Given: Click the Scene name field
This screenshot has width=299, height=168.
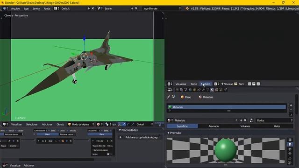Looking at the screenshot, I should (x=117, y=8).
